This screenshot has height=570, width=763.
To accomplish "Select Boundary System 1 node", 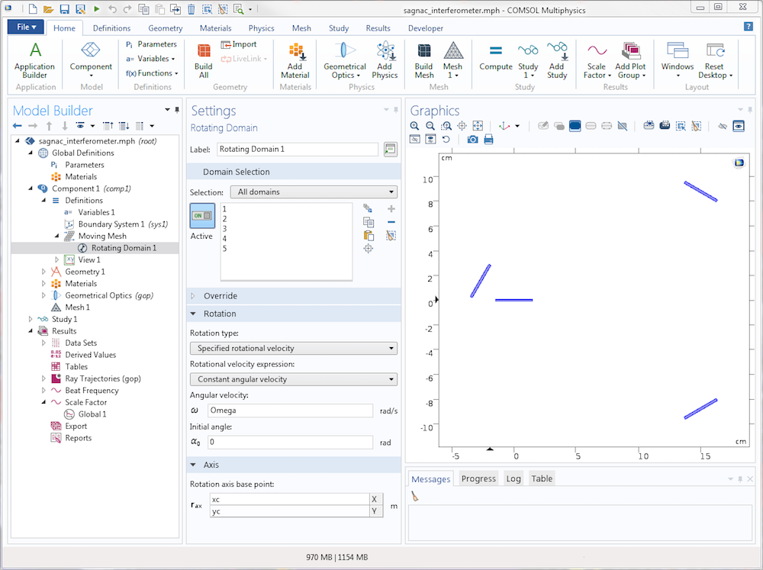I will click(x=123, y=224).
